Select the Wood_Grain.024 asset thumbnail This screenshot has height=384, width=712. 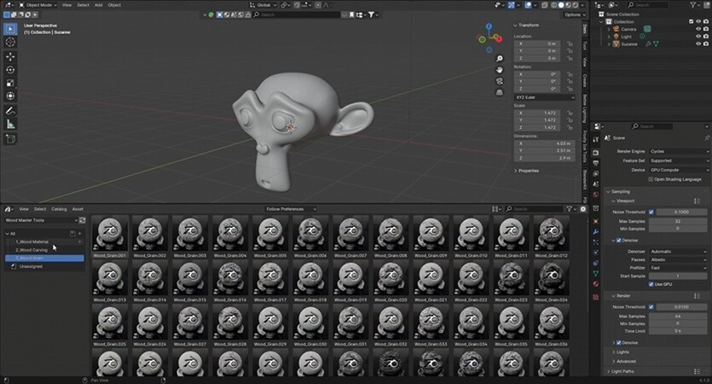551,281
